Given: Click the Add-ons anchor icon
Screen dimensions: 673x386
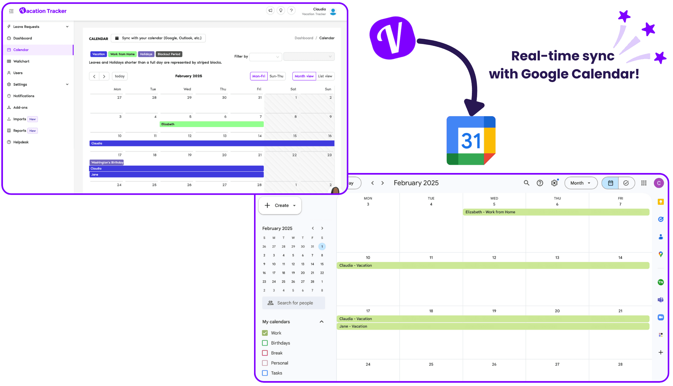Looking at the screenshot, I should pyautogui.click(x=9, y=107).
